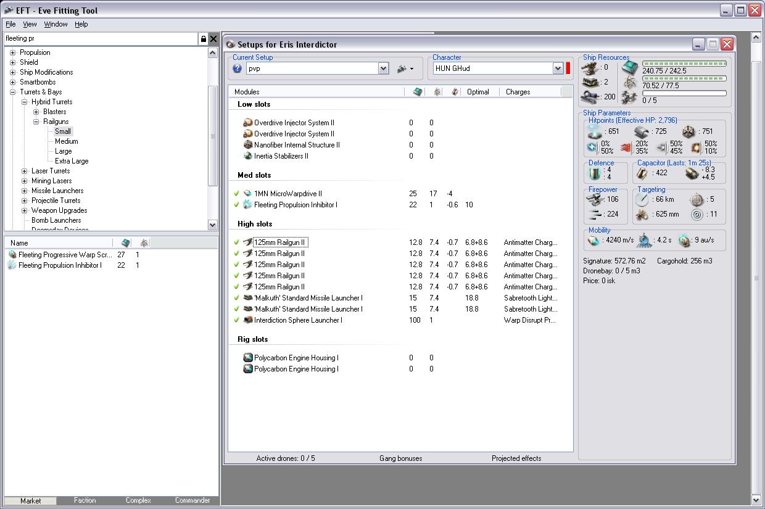
Task: Toggle the first 125mm Railgun II checkmark
Action: tap(236, 242)
